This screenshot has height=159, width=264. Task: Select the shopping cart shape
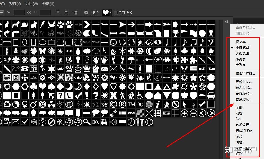[x=105, y=122]
